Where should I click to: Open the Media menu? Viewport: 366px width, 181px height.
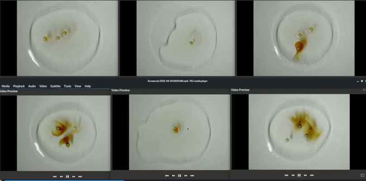coord(5,86)
